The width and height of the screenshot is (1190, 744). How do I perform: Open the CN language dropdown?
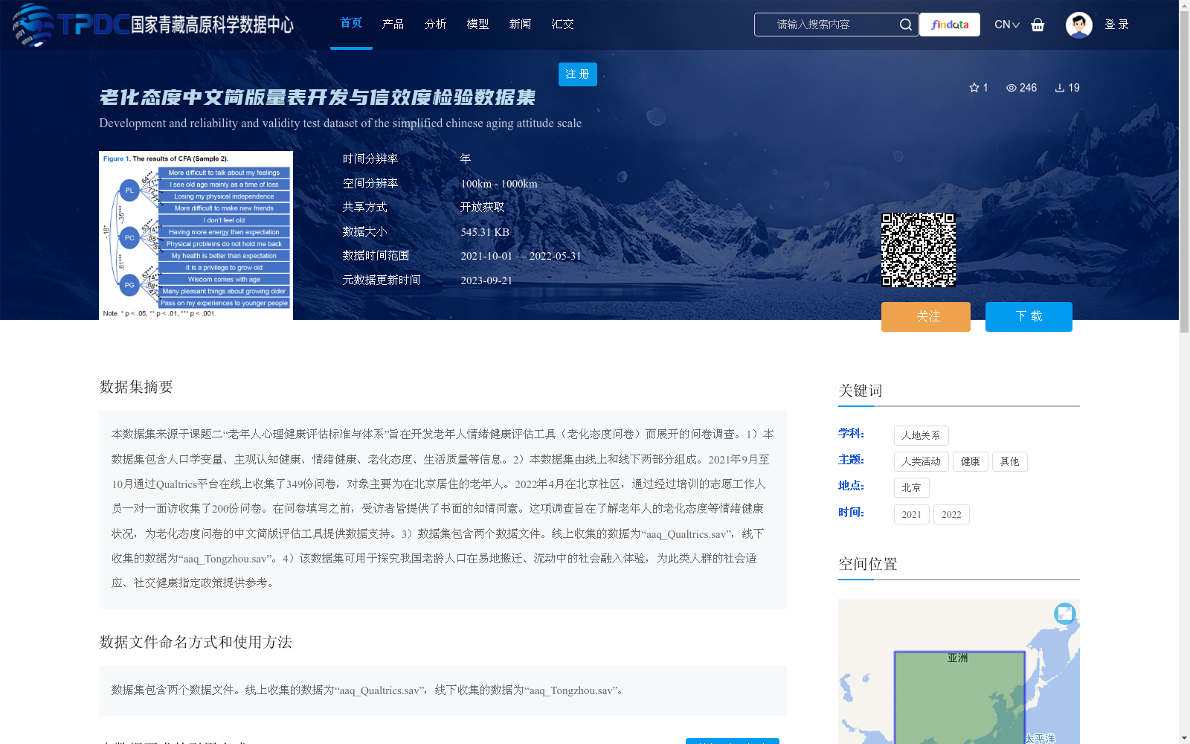click(x=1006, y=25)
